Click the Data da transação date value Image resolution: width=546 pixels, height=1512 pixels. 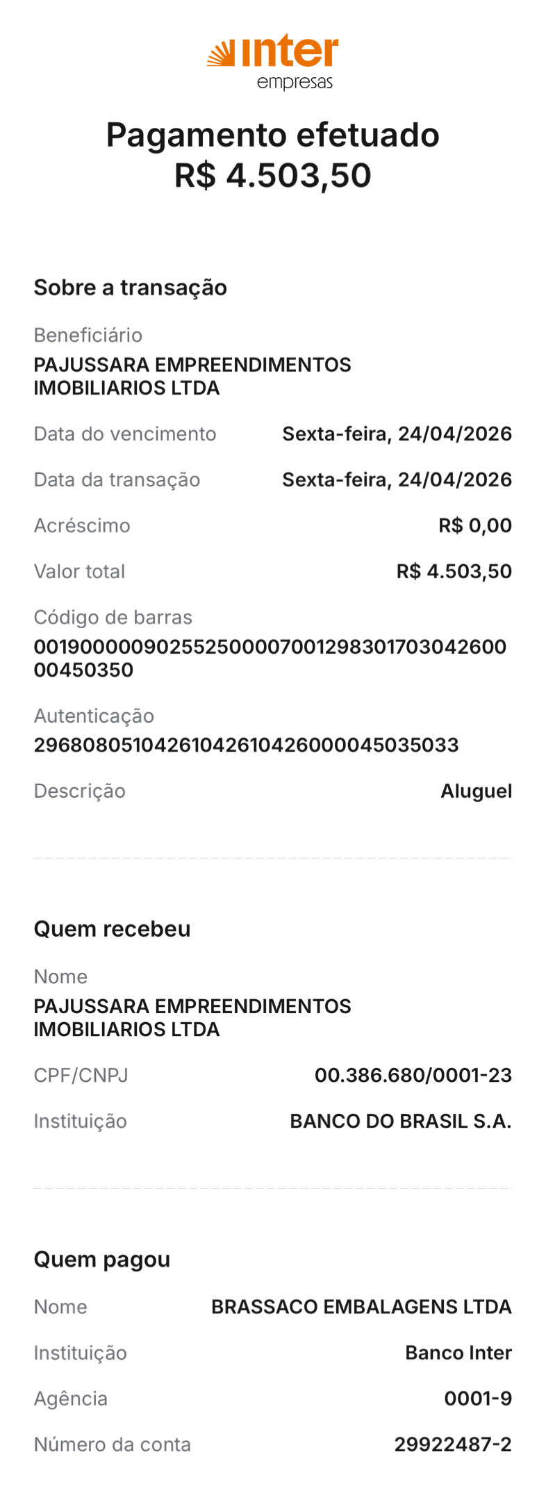point(397,480)
